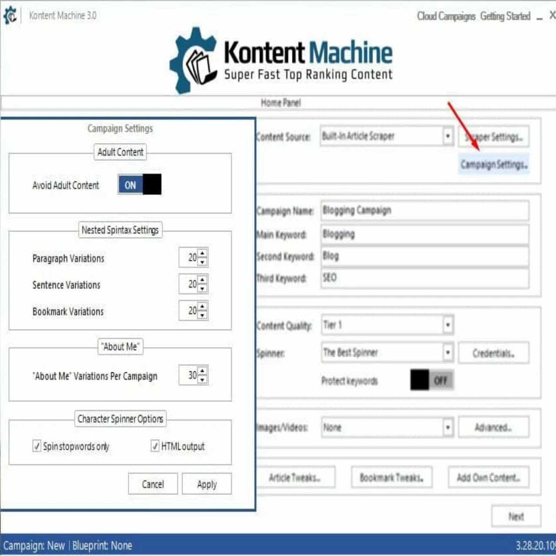556x556 pixels.
Task: Click the 'Campaign: New' status bar text
Action: point(34,546)
